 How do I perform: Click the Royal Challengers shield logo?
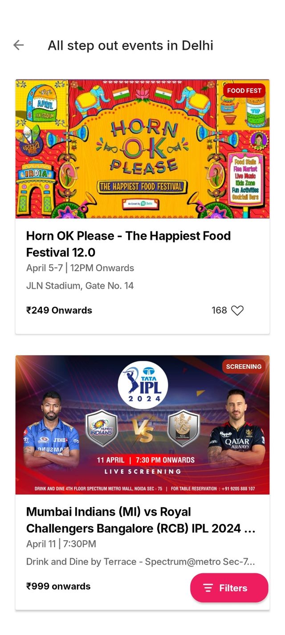click(x=183, y=428)
